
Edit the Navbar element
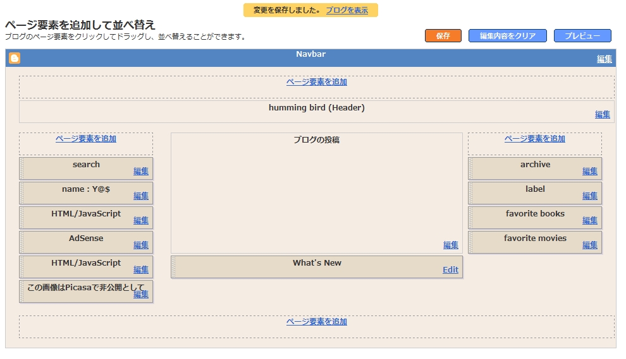(604, 59)
